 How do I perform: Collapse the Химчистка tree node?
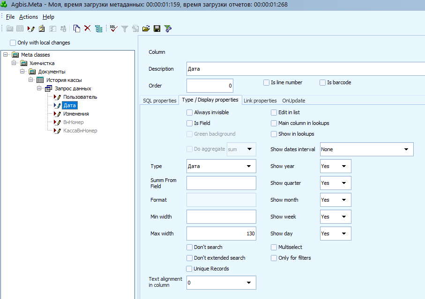click(x=14, y=63)
